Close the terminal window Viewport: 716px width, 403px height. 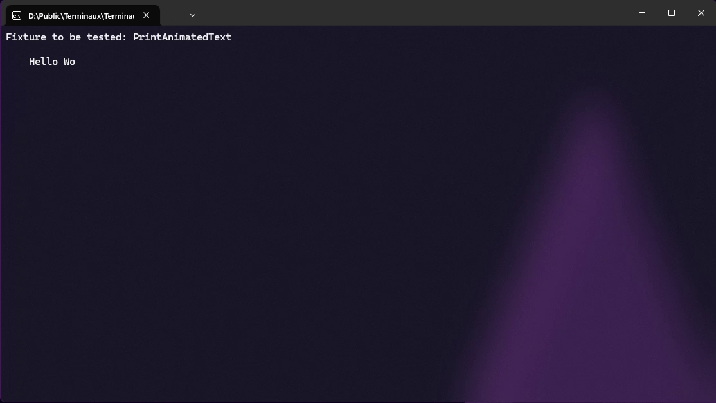(x=701, y=13)
